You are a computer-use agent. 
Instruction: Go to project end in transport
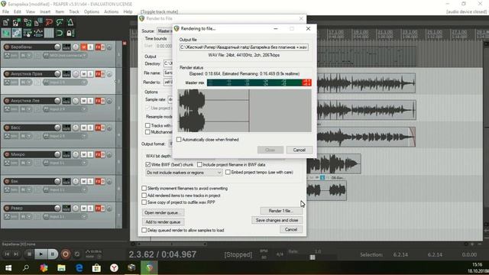coord(16,254)
